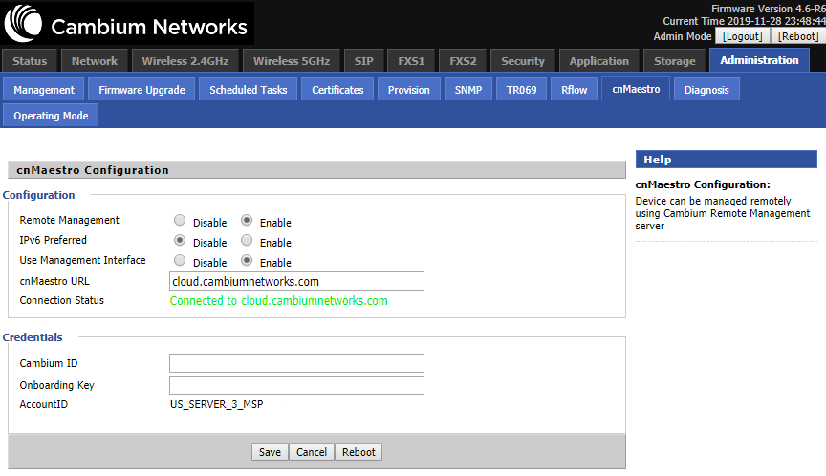
Task: Set Remote Management to Disable
Action: coord(180,220)
